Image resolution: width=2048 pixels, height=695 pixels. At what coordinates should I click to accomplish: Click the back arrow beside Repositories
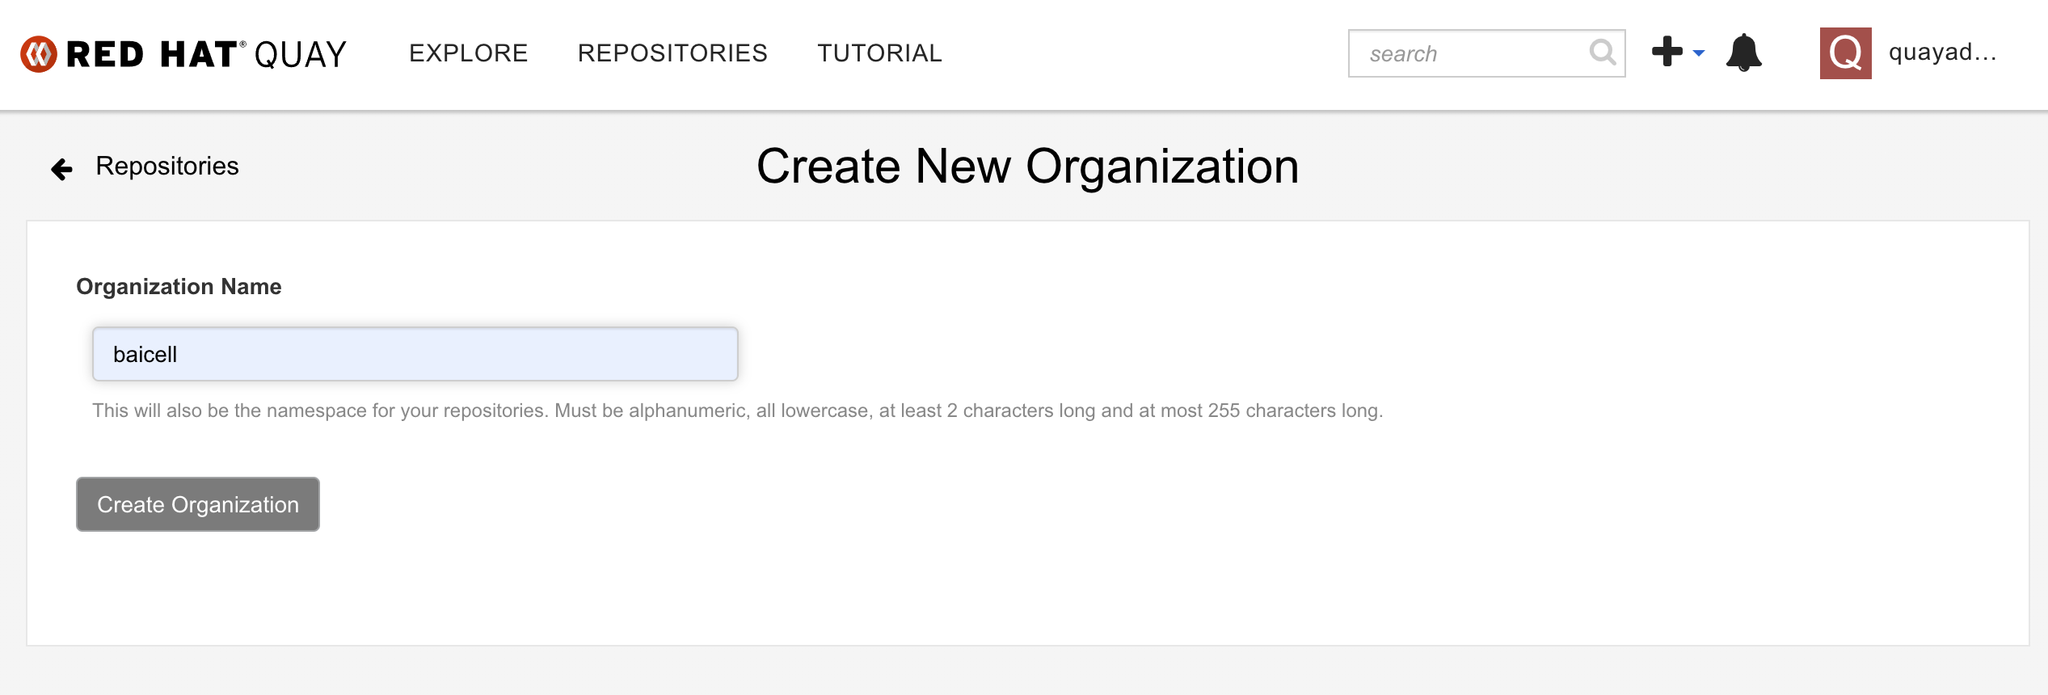61,168
